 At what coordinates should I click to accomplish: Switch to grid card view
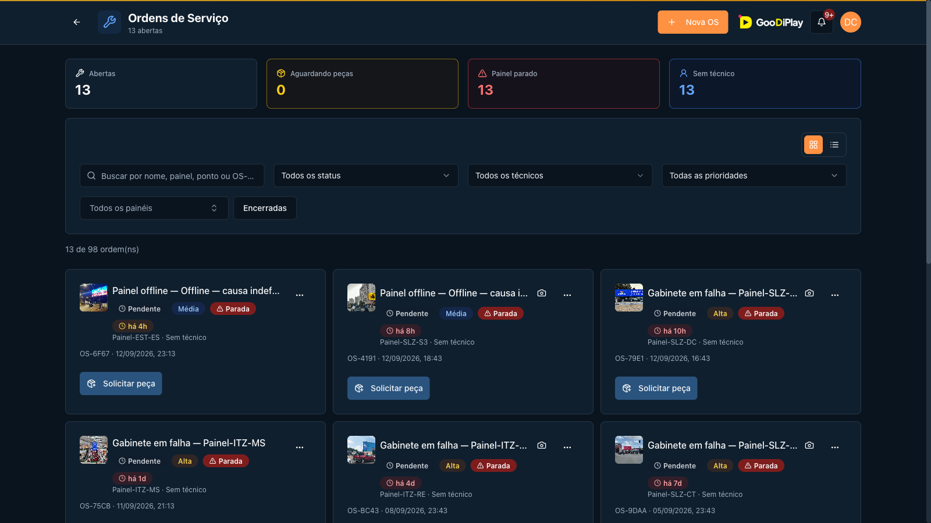click(813, 145)
